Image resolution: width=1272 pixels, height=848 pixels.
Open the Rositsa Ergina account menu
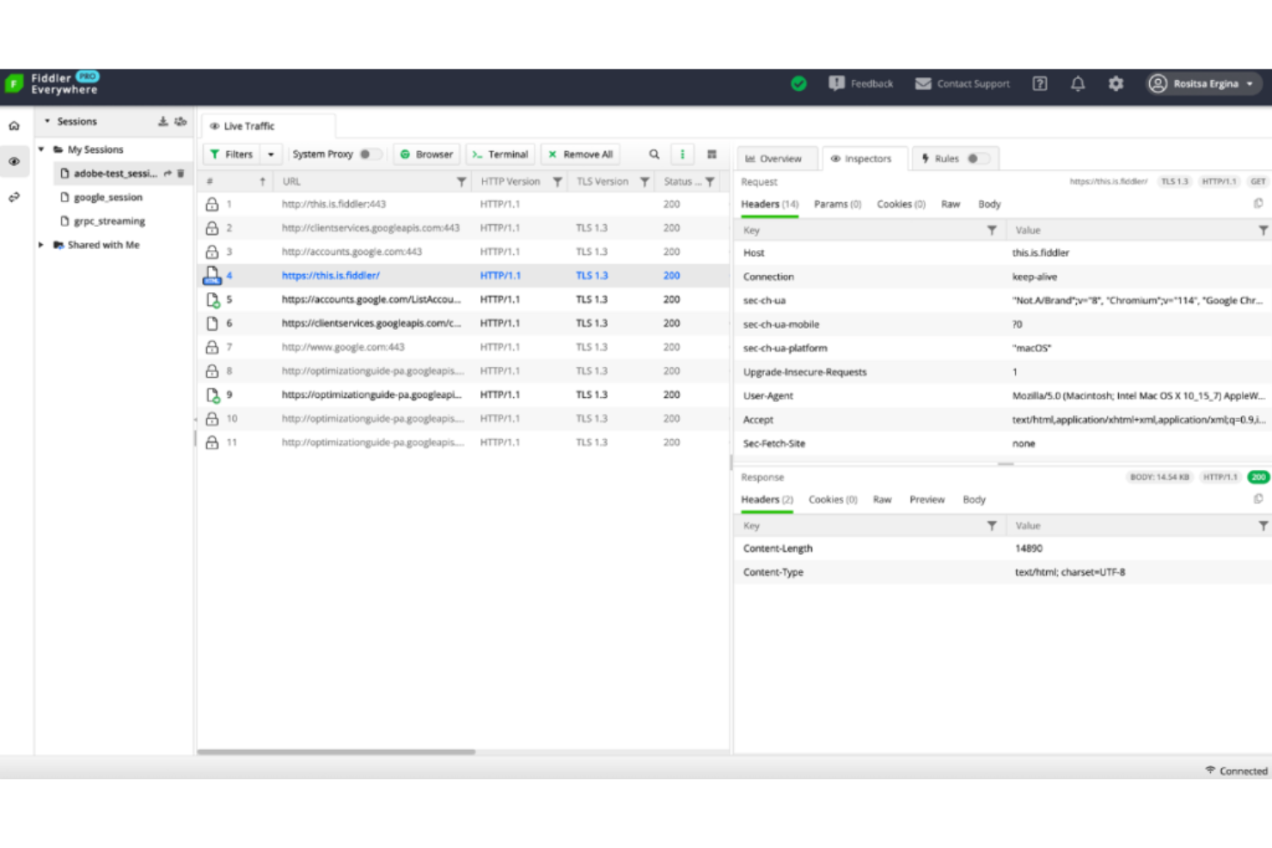pyautogui.click(x=1203, y=83)
